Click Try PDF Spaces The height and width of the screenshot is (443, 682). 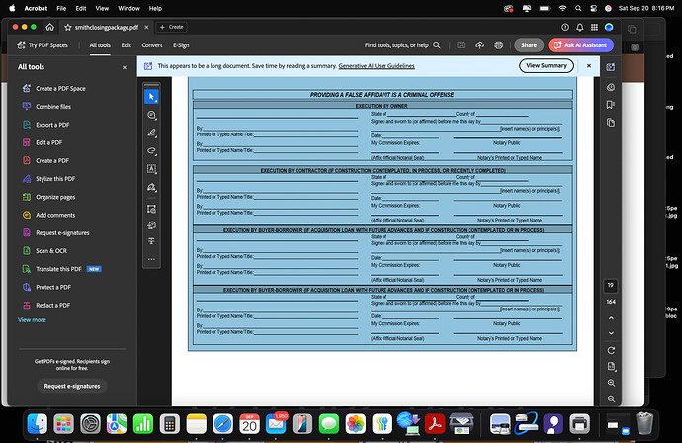(x=43, y=45)
